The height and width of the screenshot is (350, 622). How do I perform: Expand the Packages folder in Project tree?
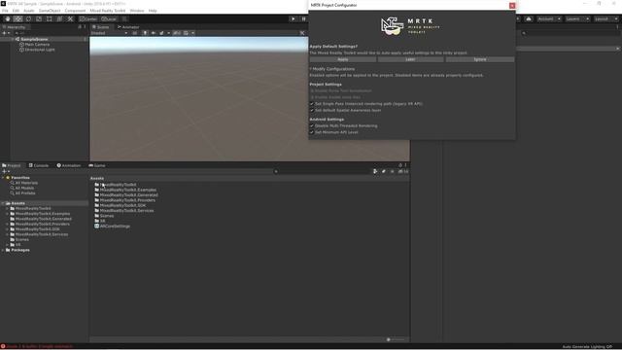coord(3,250)
